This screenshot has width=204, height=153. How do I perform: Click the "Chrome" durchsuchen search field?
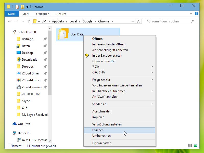click(x=170, y=21)
